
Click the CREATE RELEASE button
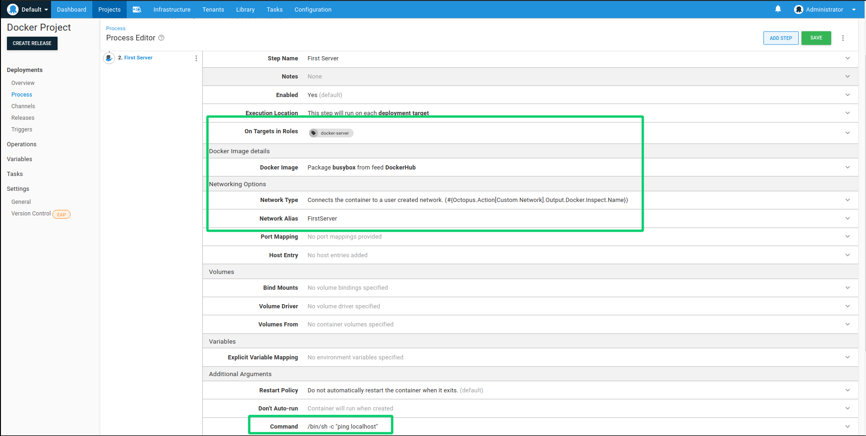click(x=32, y=43)
